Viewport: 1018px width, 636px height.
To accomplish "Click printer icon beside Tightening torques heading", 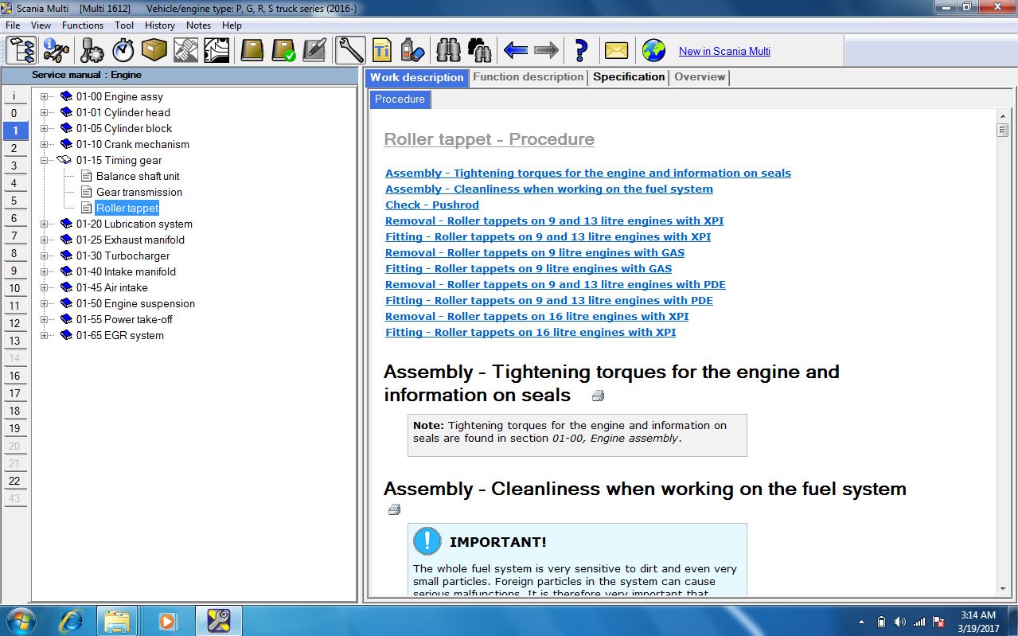I will (x=599, y=396).
